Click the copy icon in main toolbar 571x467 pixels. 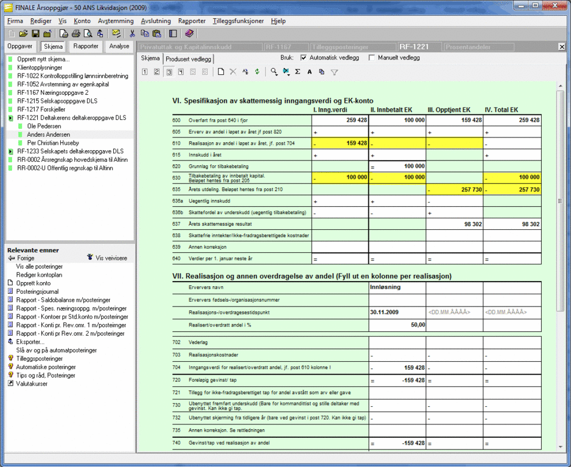[x=144, y=34]
